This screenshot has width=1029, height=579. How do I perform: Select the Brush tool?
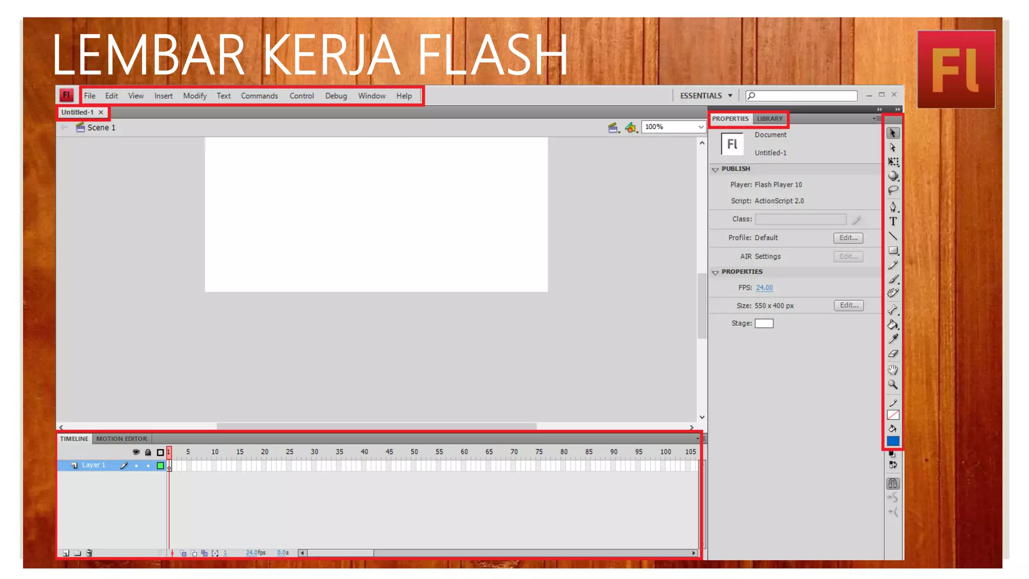tap(893, 279)
